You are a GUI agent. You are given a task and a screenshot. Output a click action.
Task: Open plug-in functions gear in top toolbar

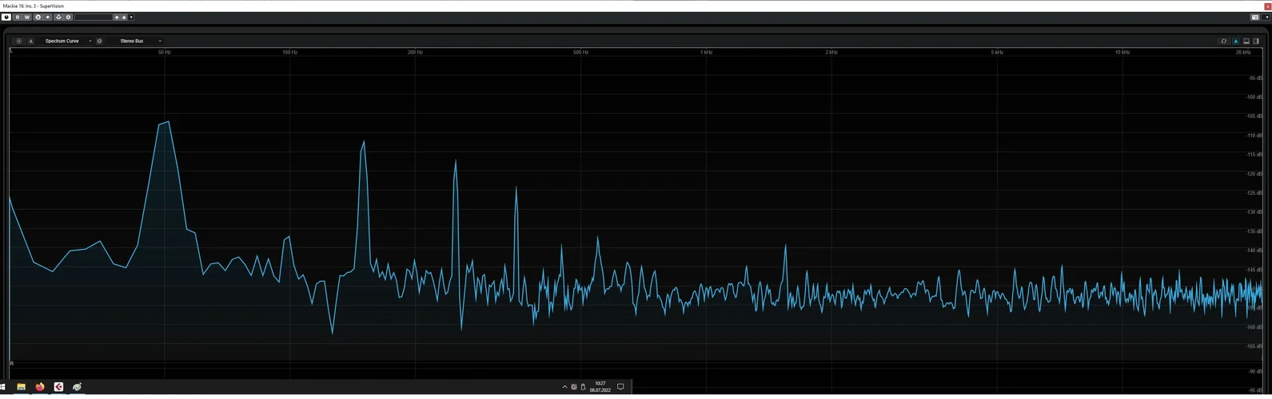pyautogui.click(x=68, y=17)
